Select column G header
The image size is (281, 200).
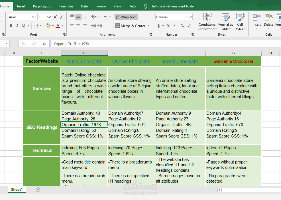pyautogui.click(x=233, y=53)
